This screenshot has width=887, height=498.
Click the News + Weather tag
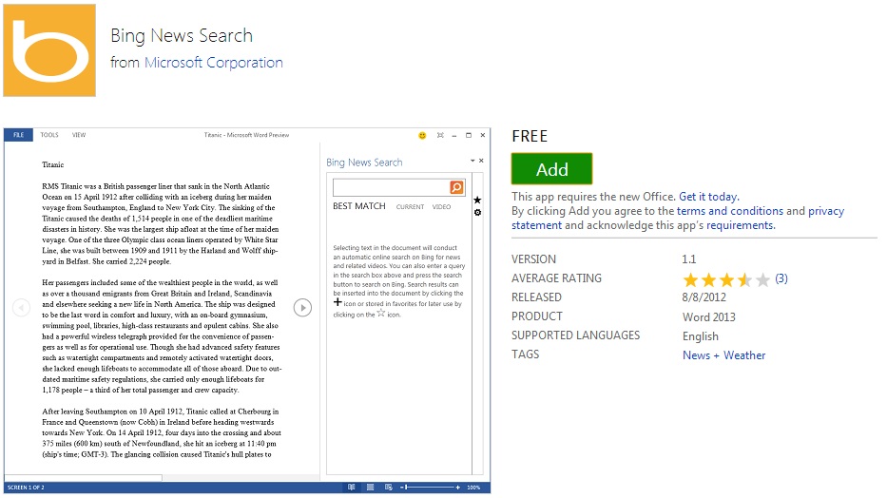pos(723,355)
